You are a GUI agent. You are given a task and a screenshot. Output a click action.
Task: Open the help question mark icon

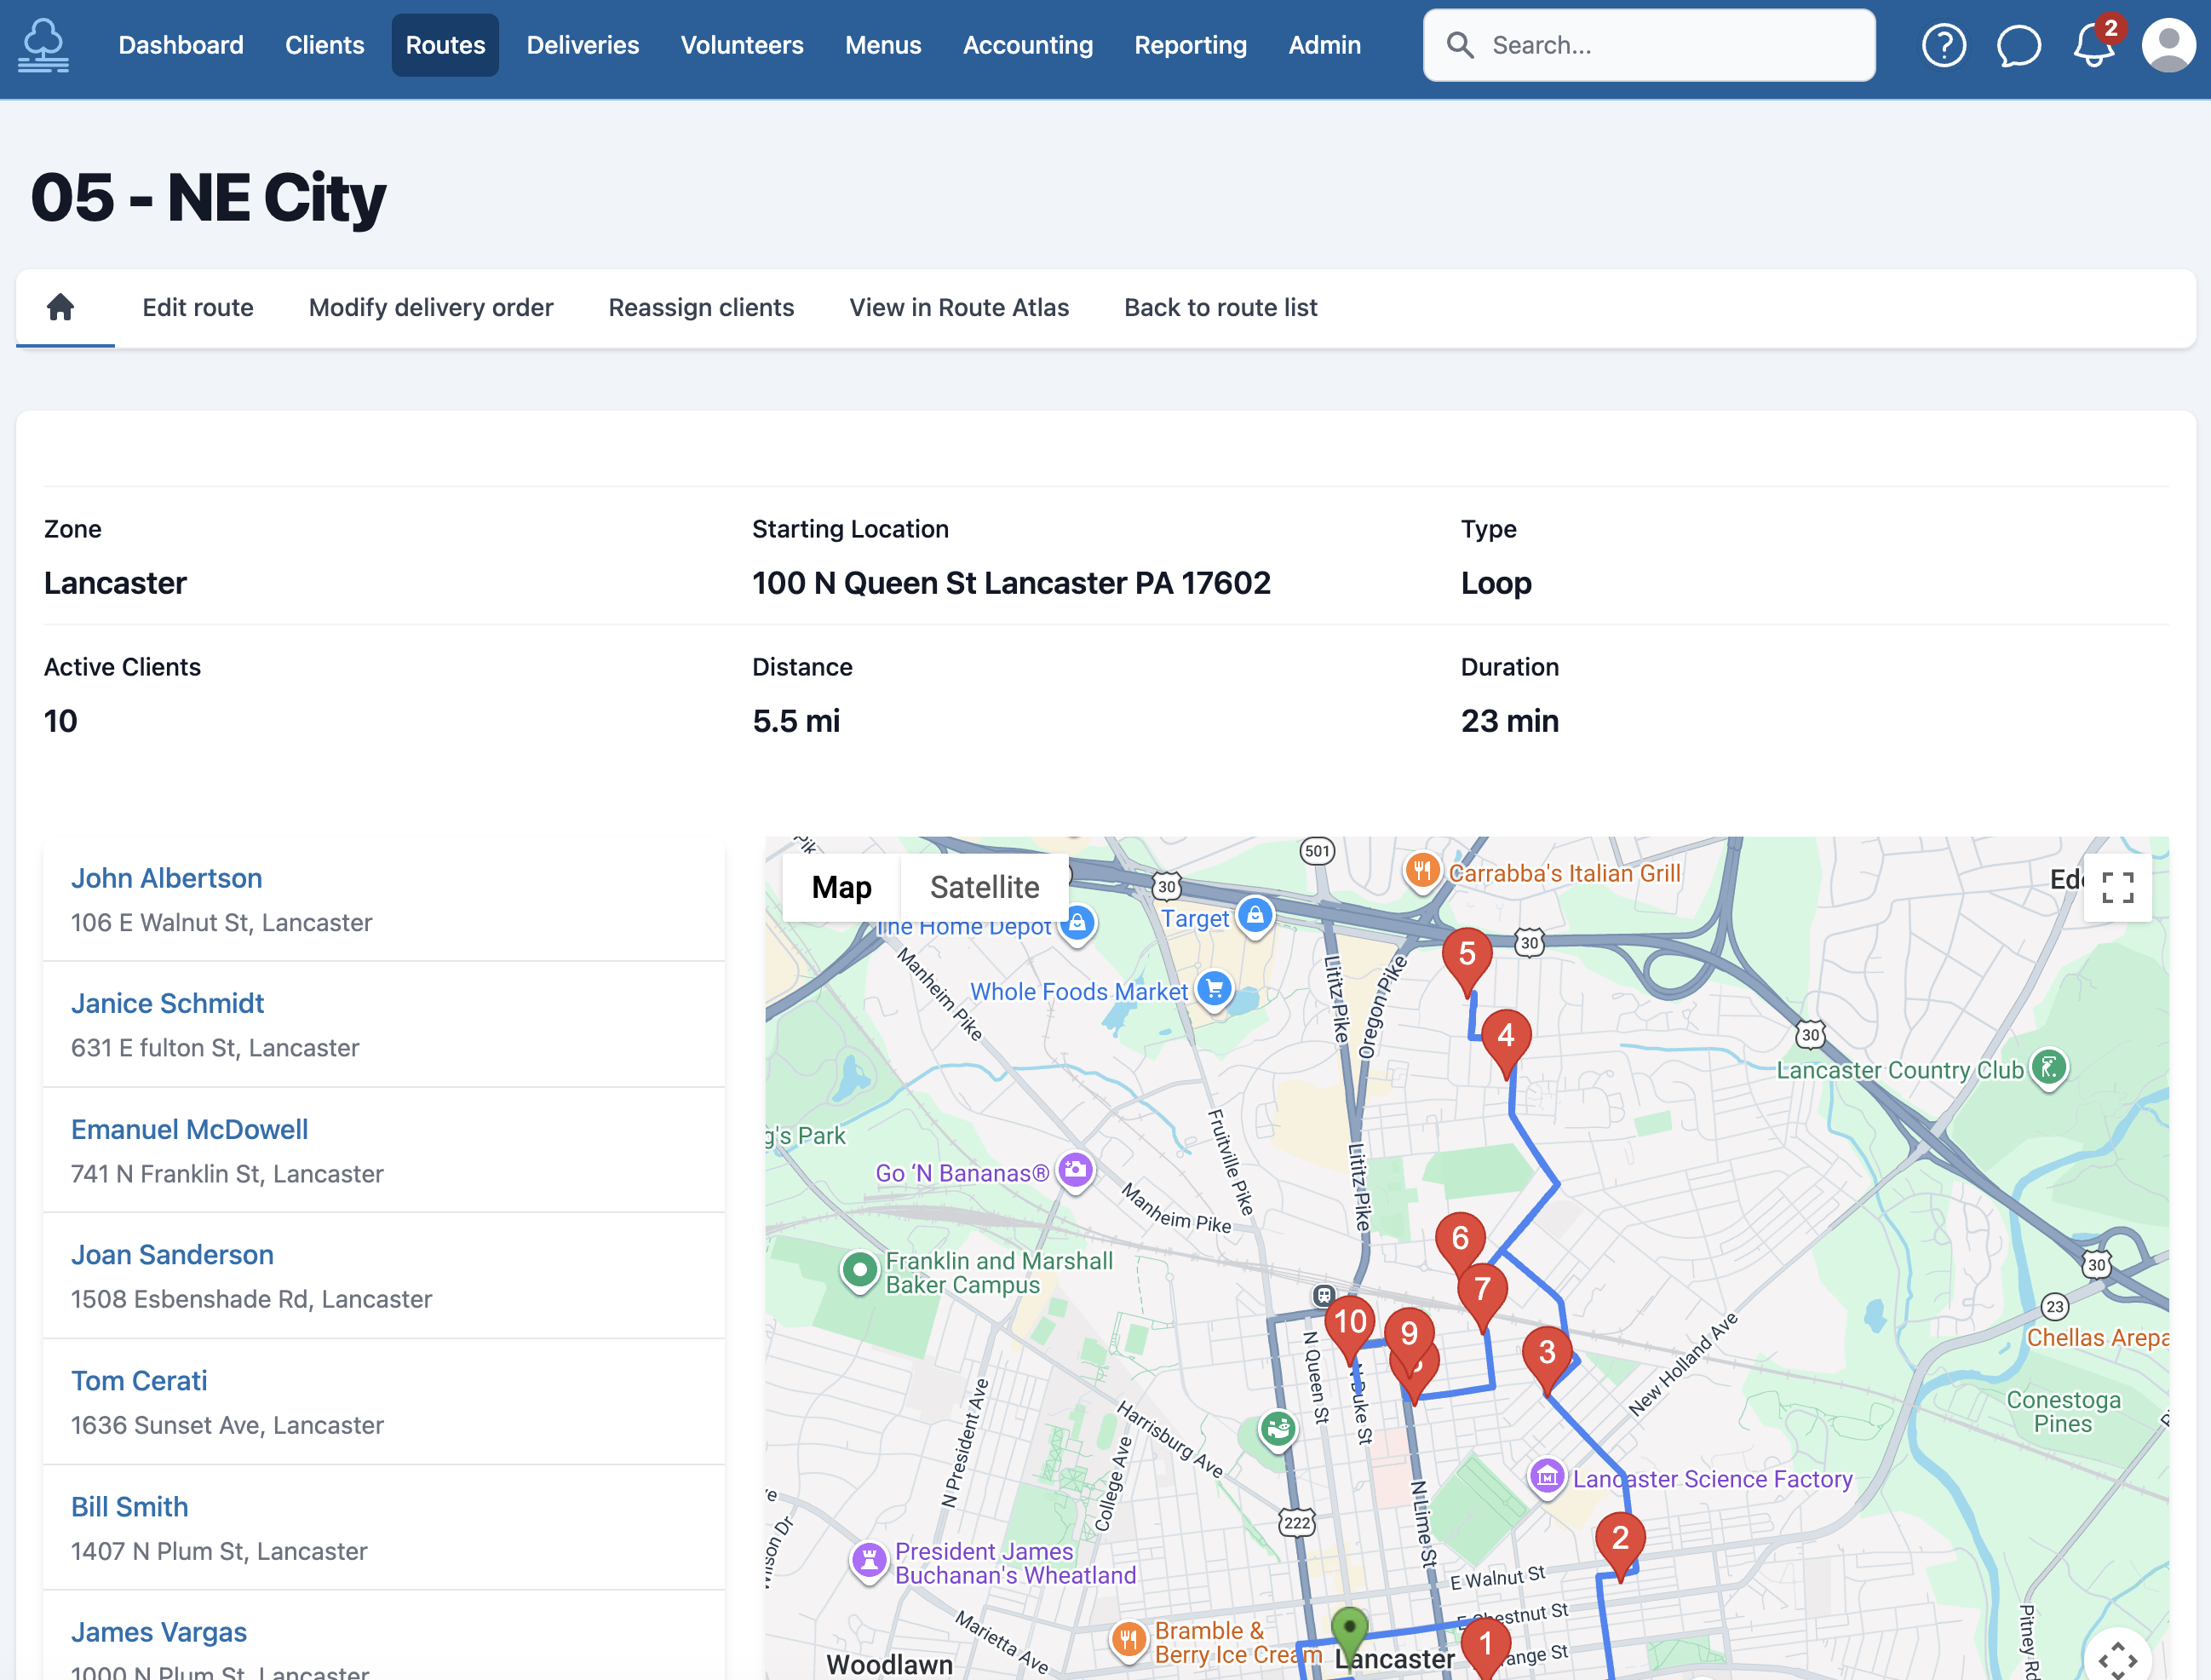point(1943,45)
